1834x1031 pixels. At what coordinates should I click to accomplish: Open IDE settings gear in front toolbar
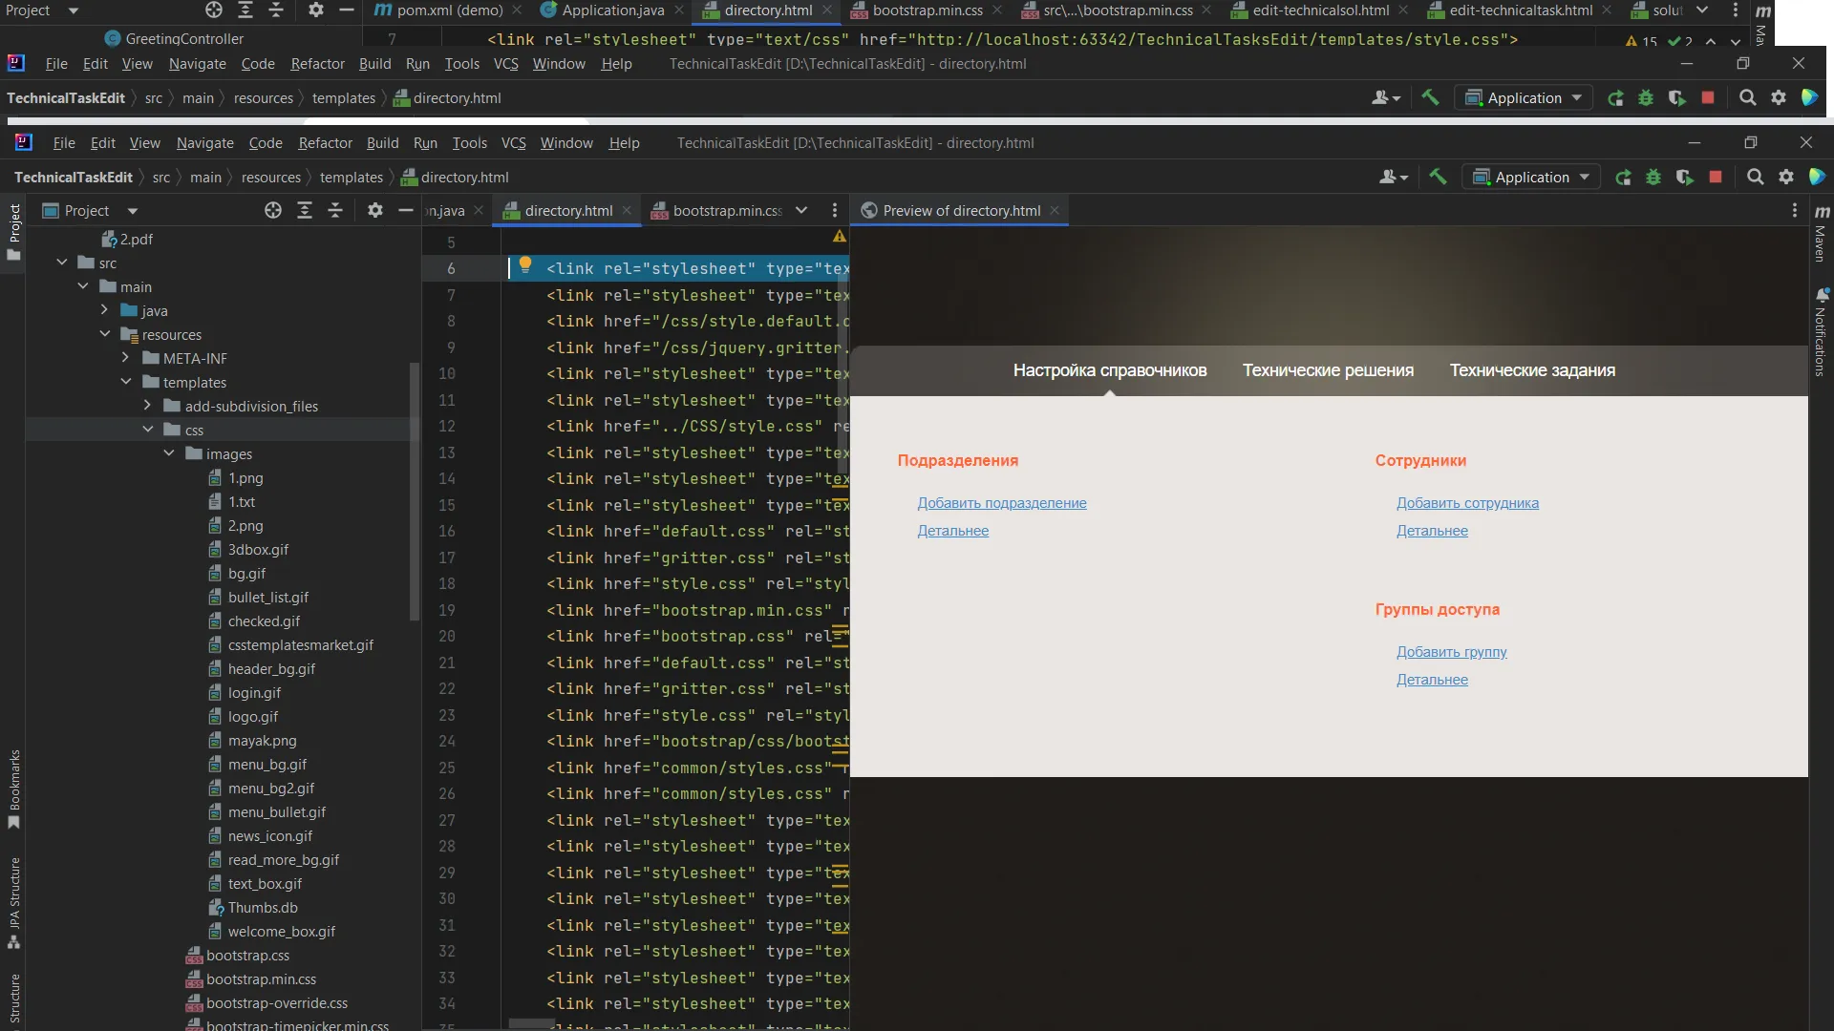coord(1786,178)
